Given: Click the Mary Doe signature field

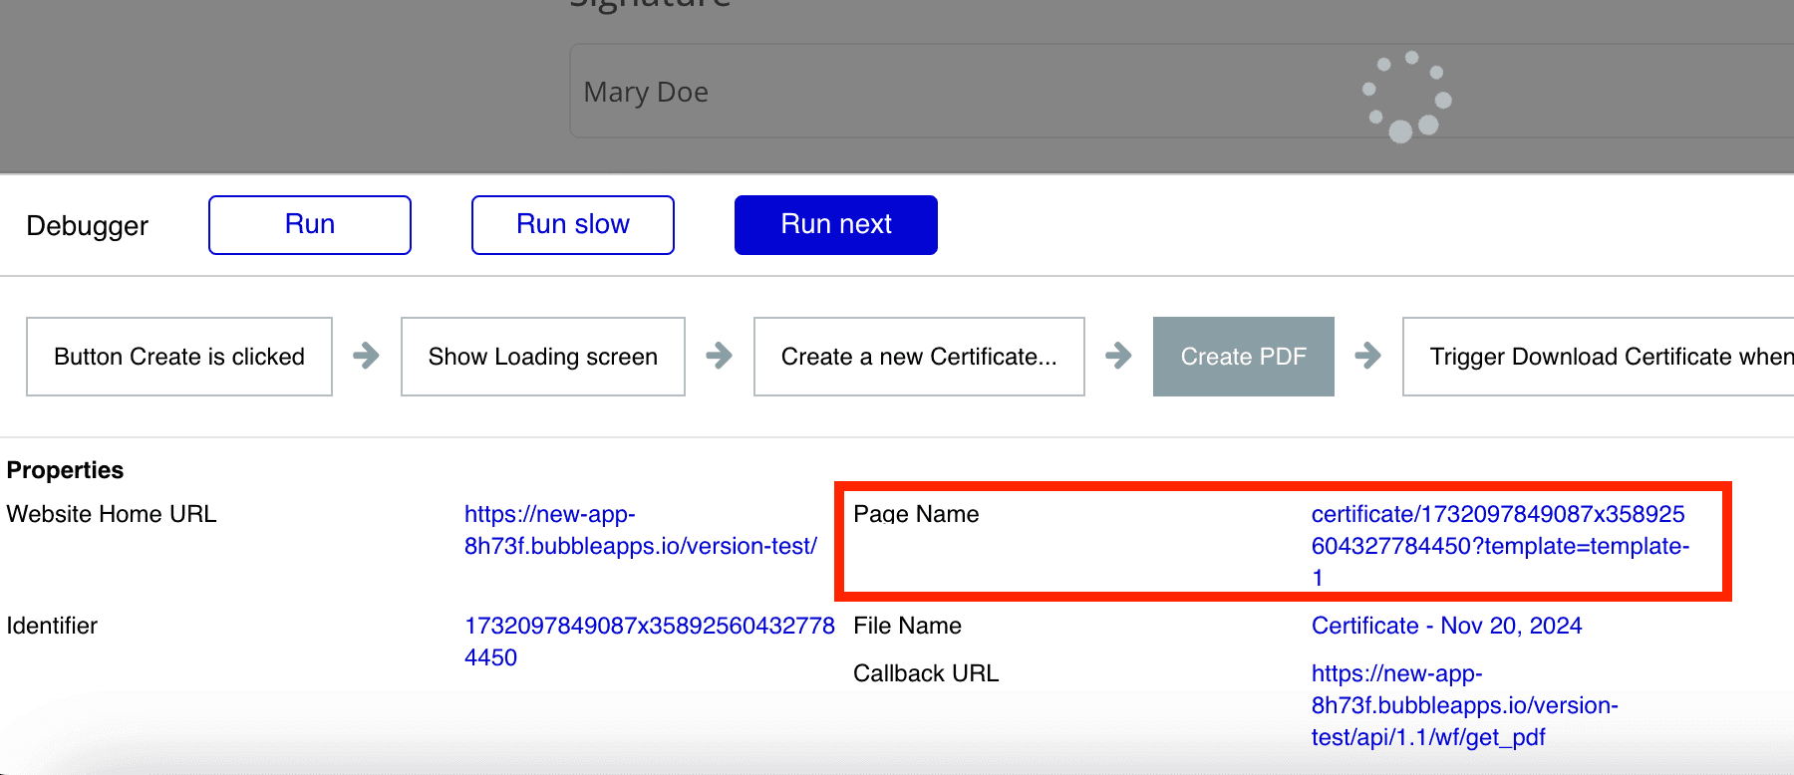Looking at the screenshot, I should click(897, 92).
